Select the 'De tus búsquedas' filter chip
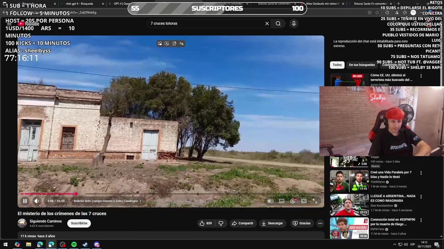The image size is (444, 249). click(362, 65)
